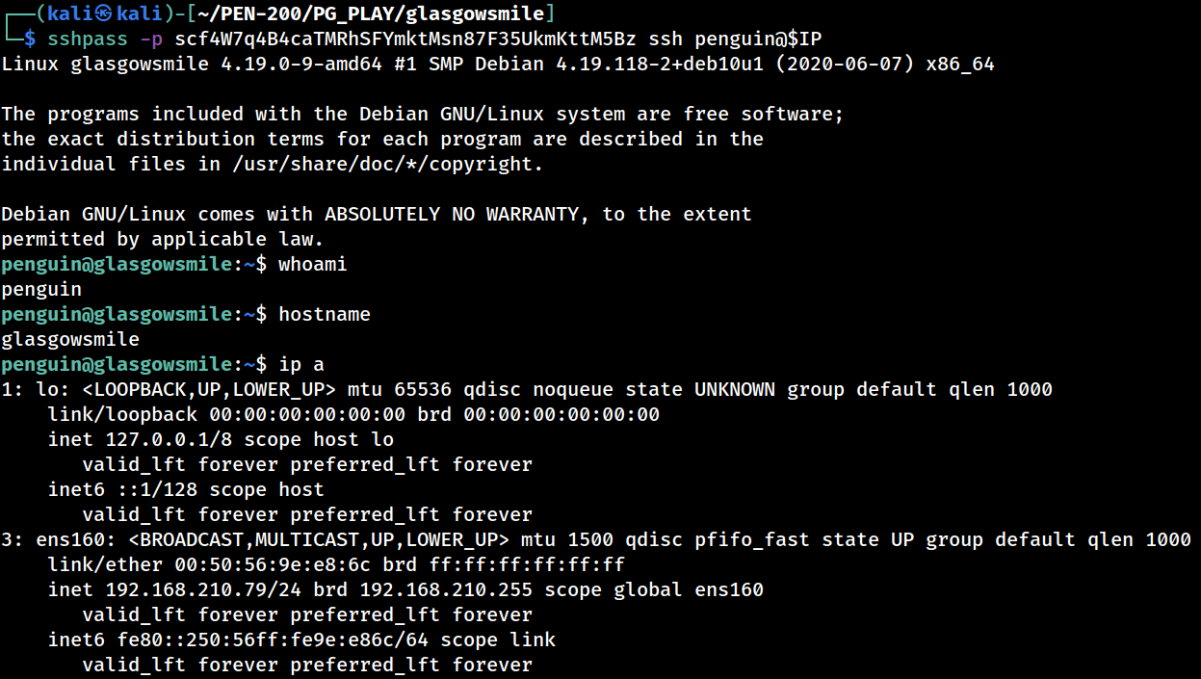Viewport: 1201px width, 679px height.
Task: Click the whoami command
Action: click(313, 265)
